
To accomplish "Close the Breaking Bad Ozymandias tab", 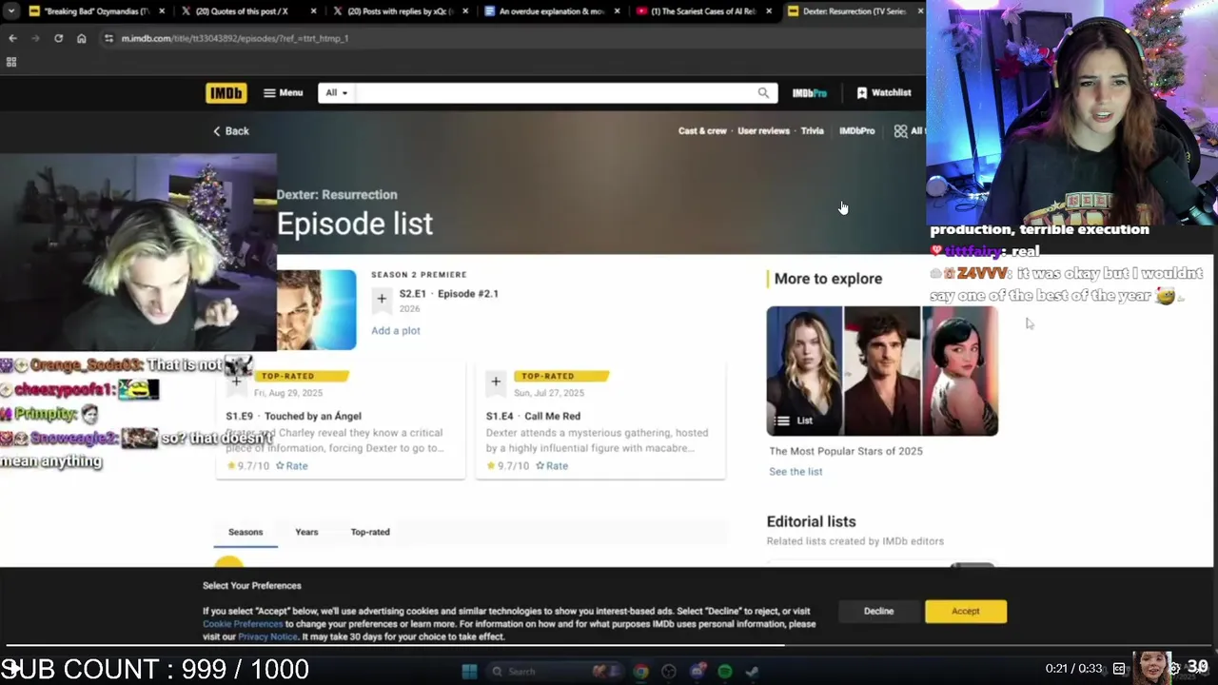I will pos(162,11).
